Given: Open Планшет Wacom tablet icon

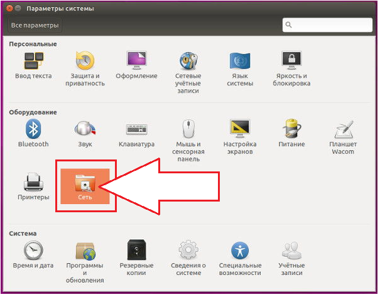Looking at the screenshot, I should tap(344, 129).
